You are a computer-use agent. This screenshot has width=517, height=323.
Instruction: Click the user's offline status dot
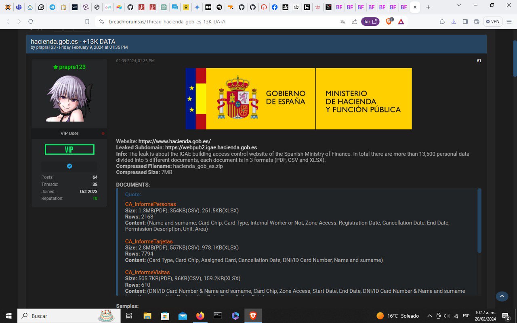(103, 133)
